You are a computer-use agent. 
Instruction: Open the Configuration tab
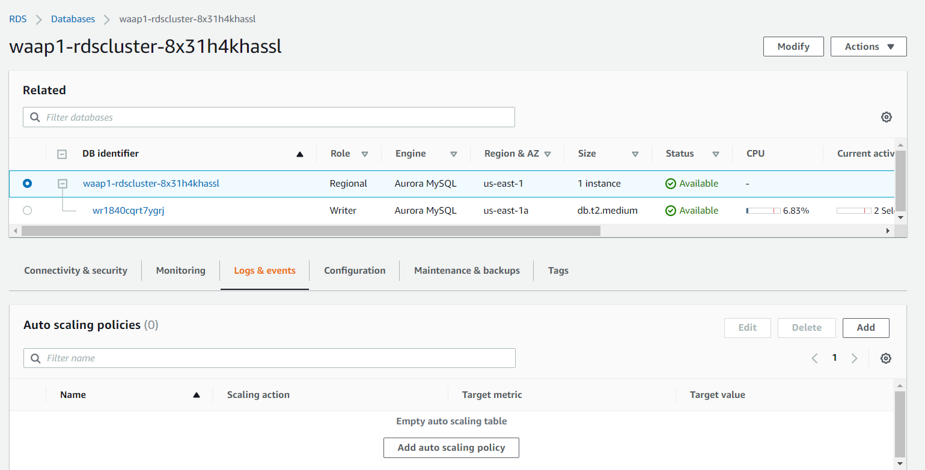(x=355, y=271)
